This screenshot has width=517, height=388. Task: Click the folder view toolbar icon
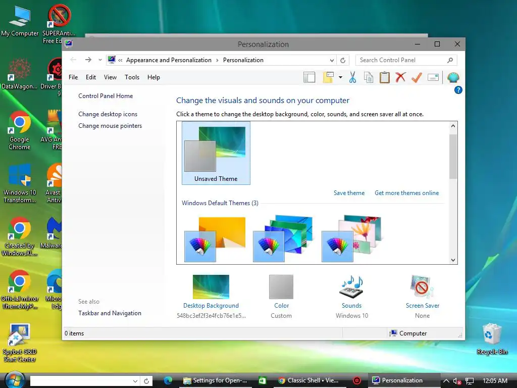pos(328,77)
